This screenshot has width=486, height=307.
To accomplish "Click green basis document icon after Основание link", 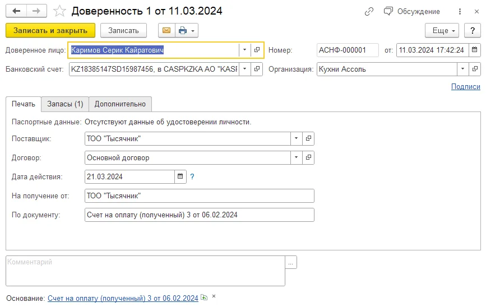I will [x=204, y=297].
